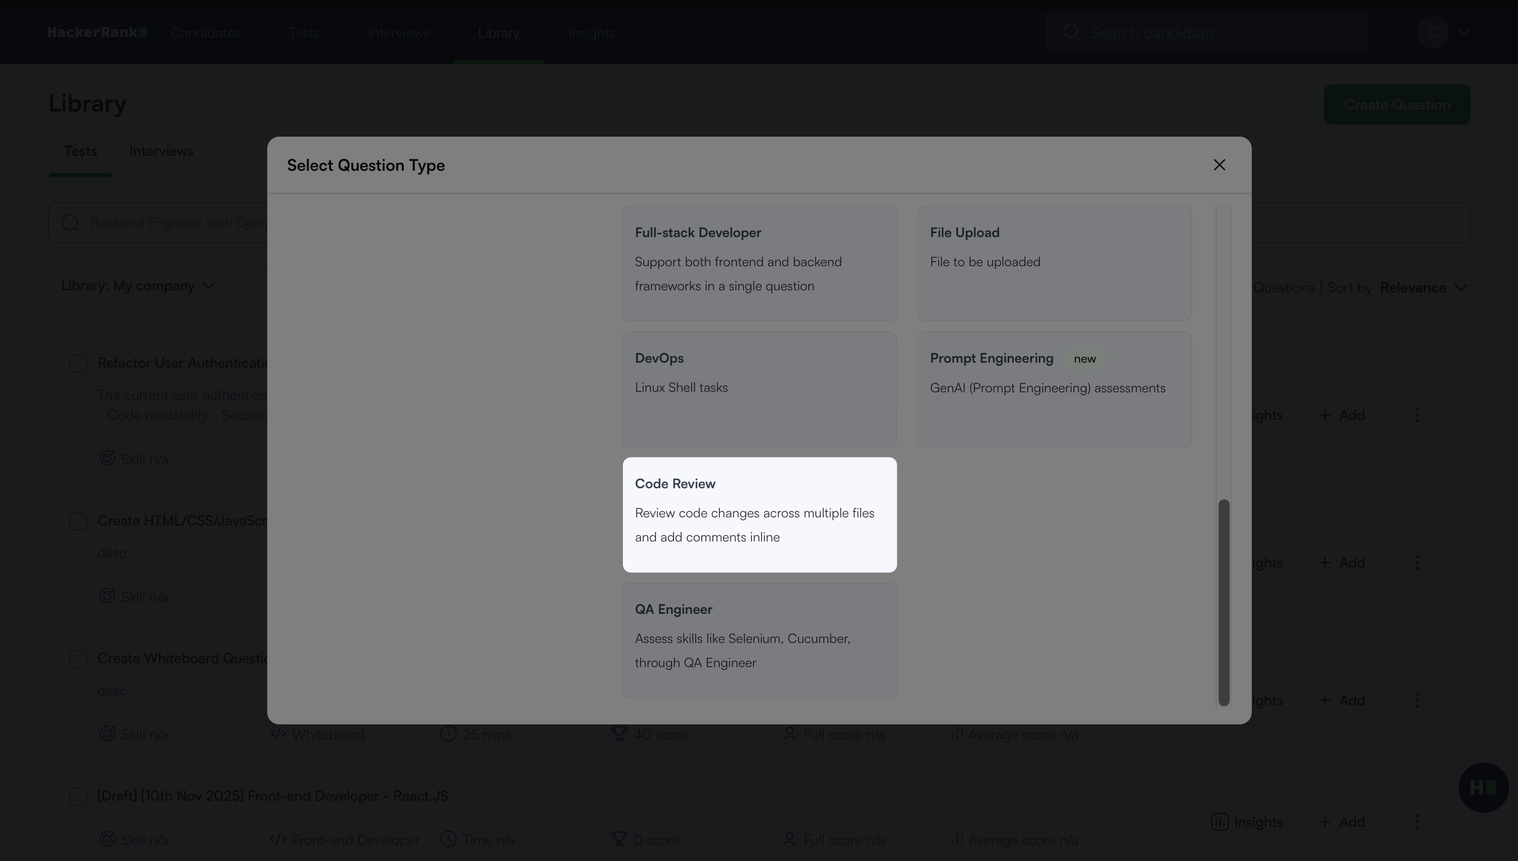The image size is (1518, 861).
Task: Tick the Create Whiteboard Question checkbox
Action: point(78,659)
